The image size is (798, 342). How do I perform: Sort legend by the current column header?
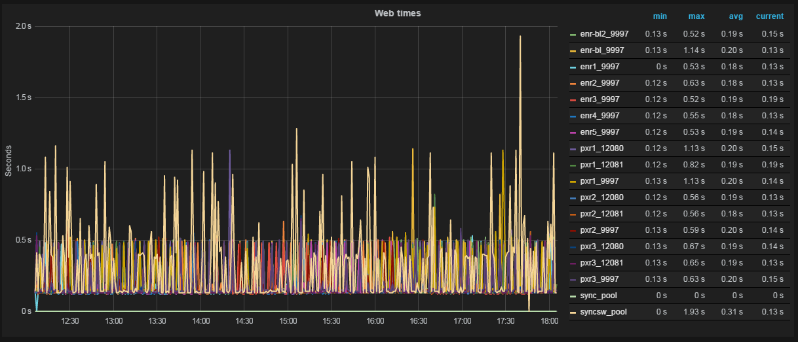tap(770, 16)
